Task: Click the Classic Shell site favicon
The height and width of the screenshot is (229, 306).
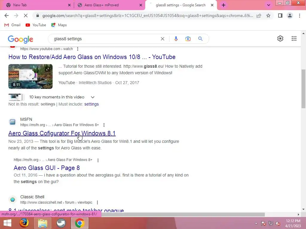Action: pos(13,199)
